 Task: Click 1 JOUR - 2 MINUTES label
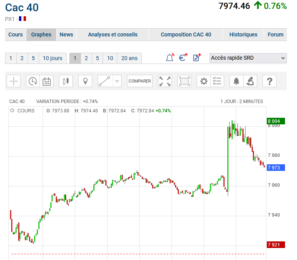coord(242,102)
